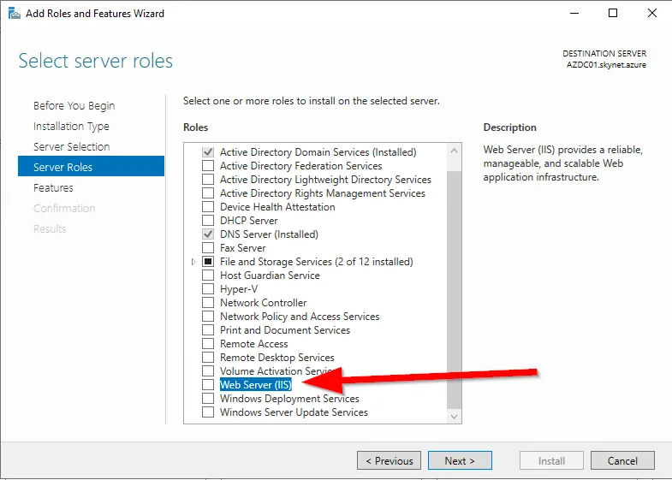
Task: Click the Hyper-V role name
Action: pyautogui.click(x=239, y=289)
